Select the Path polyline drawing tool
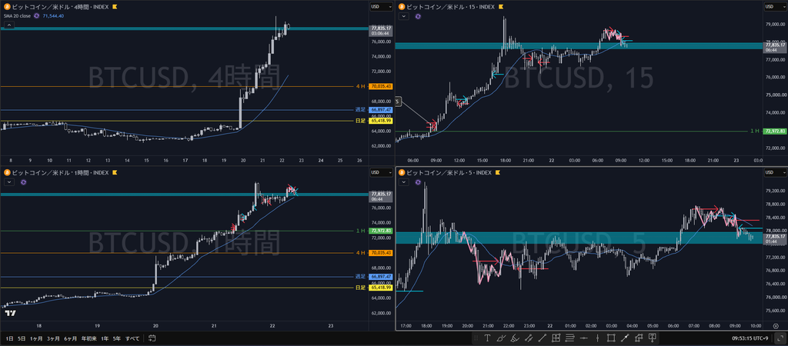This screenshot has width=788, height=346. pos(638,338)
